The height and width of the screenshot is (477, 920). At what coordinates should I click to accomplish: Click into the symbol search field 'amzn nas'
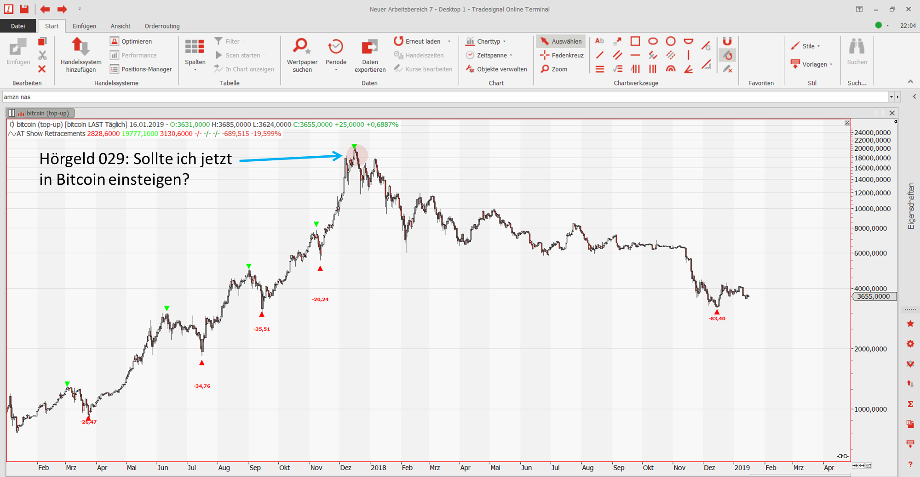click(442, 97)
